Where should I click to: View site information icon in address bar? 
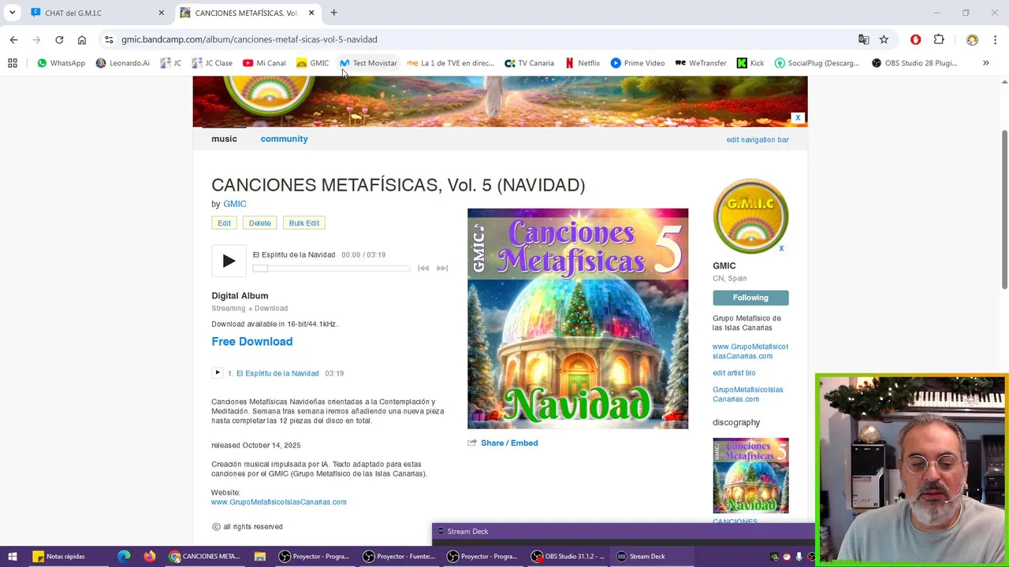click(x=109, y=39)
